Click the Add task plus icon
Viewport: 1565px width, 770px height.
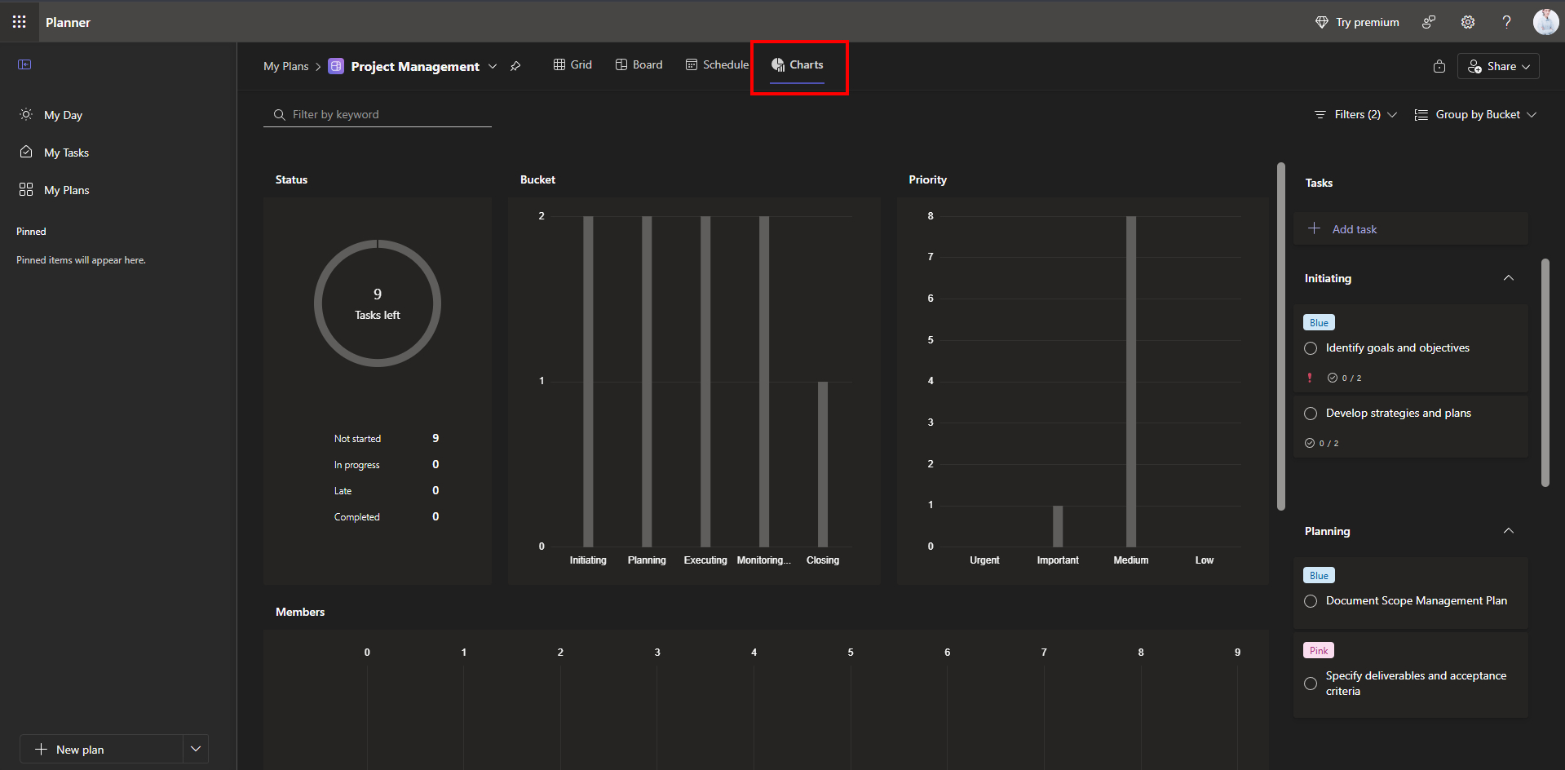click(1314, 228)
